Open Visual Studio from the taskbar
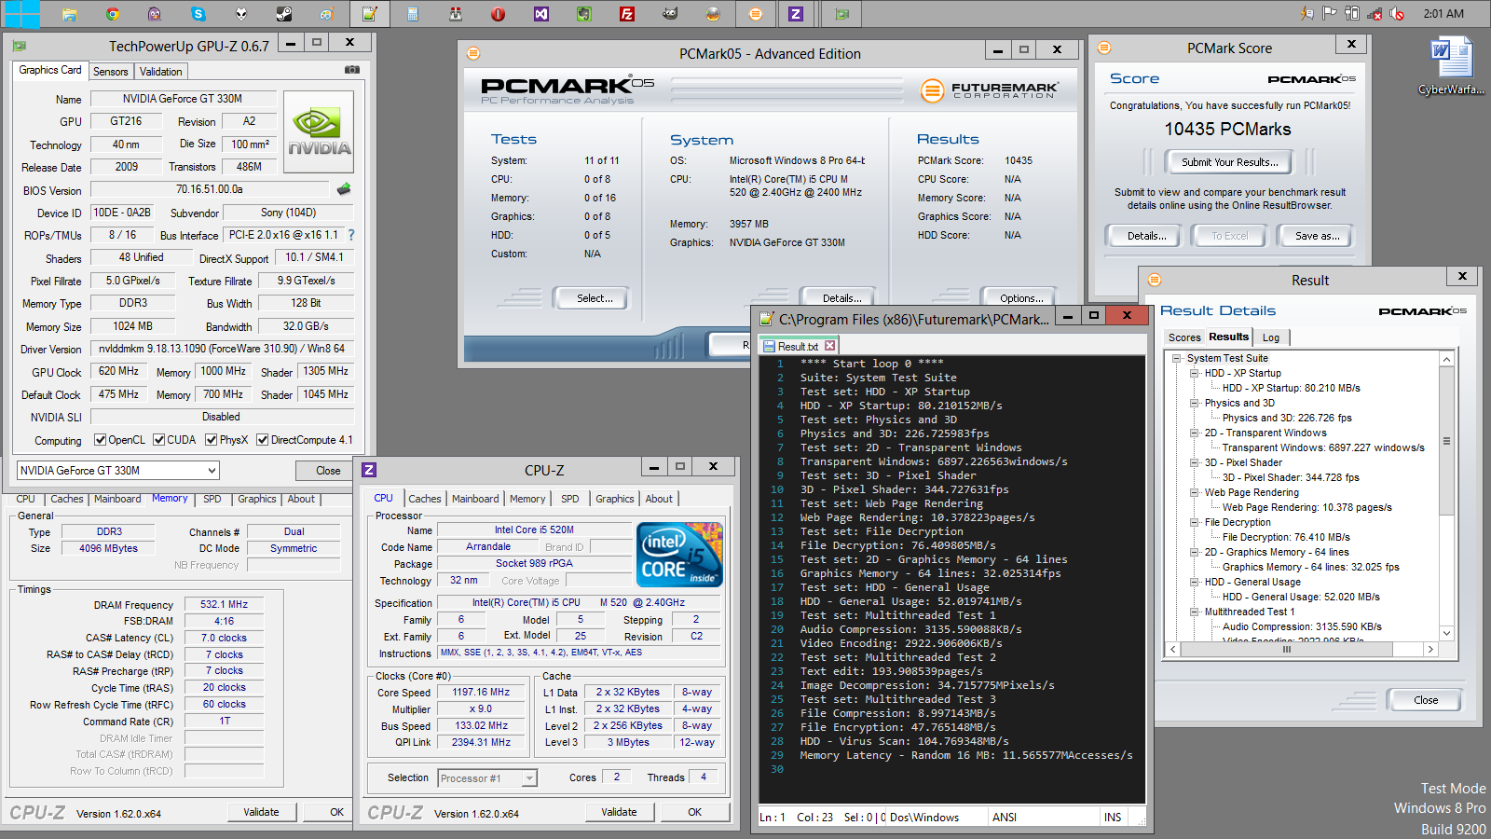 coord(541,14)
